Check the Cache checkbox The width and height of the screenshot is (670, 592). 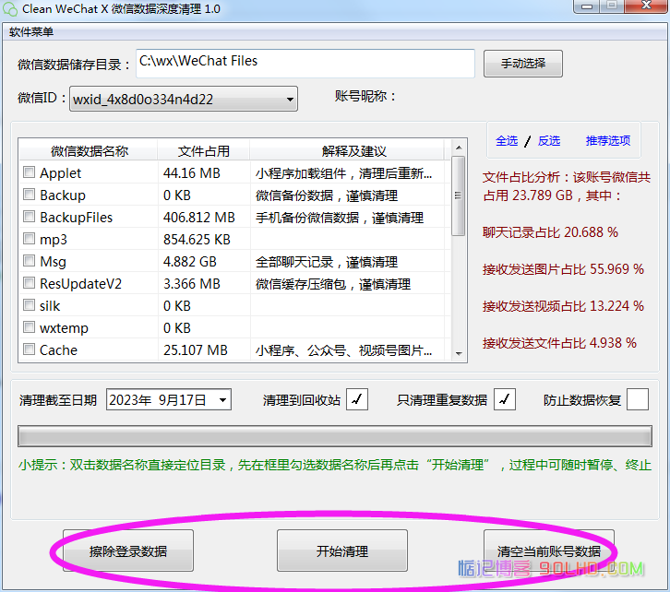(29, 349)
